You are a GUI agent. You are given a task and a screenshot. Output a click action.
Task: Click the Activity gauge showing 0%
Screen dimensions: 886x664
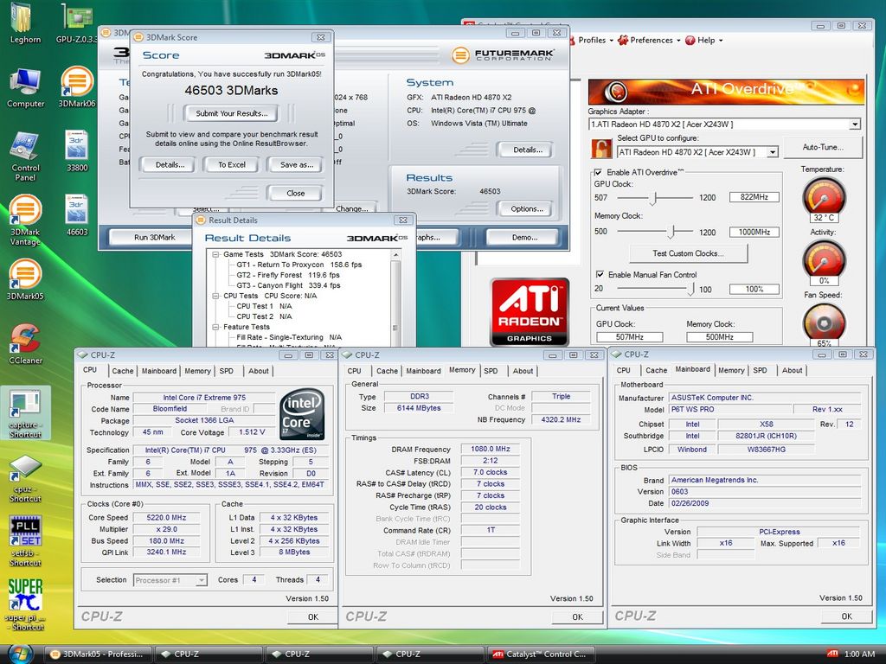[824, 262]
